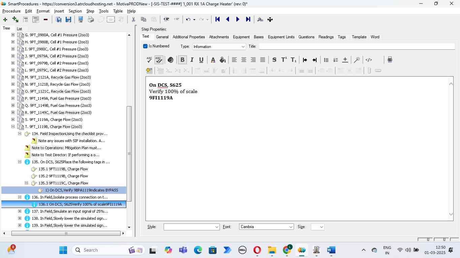Switch to the Attachments tab
This screenshot has width=460, height=258.
tap(219, 37)
